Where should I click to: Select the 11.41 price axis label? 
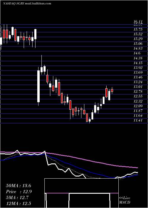tap(138, 120)
